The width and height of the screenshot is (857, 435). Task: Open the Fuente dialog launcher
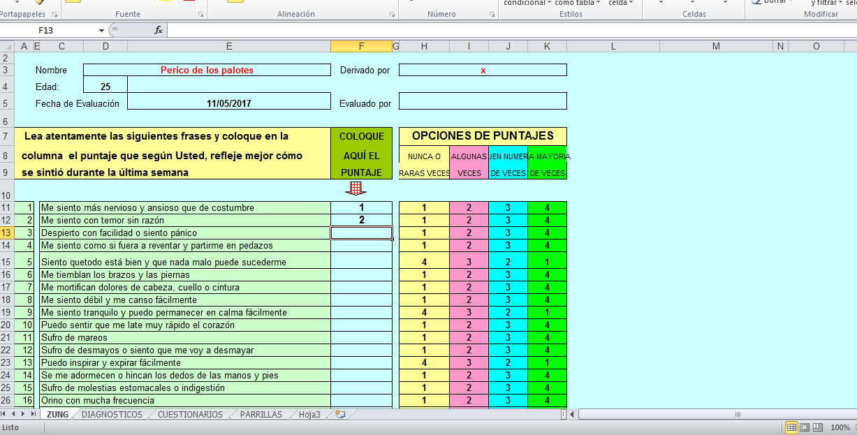[x=201, y=14]
